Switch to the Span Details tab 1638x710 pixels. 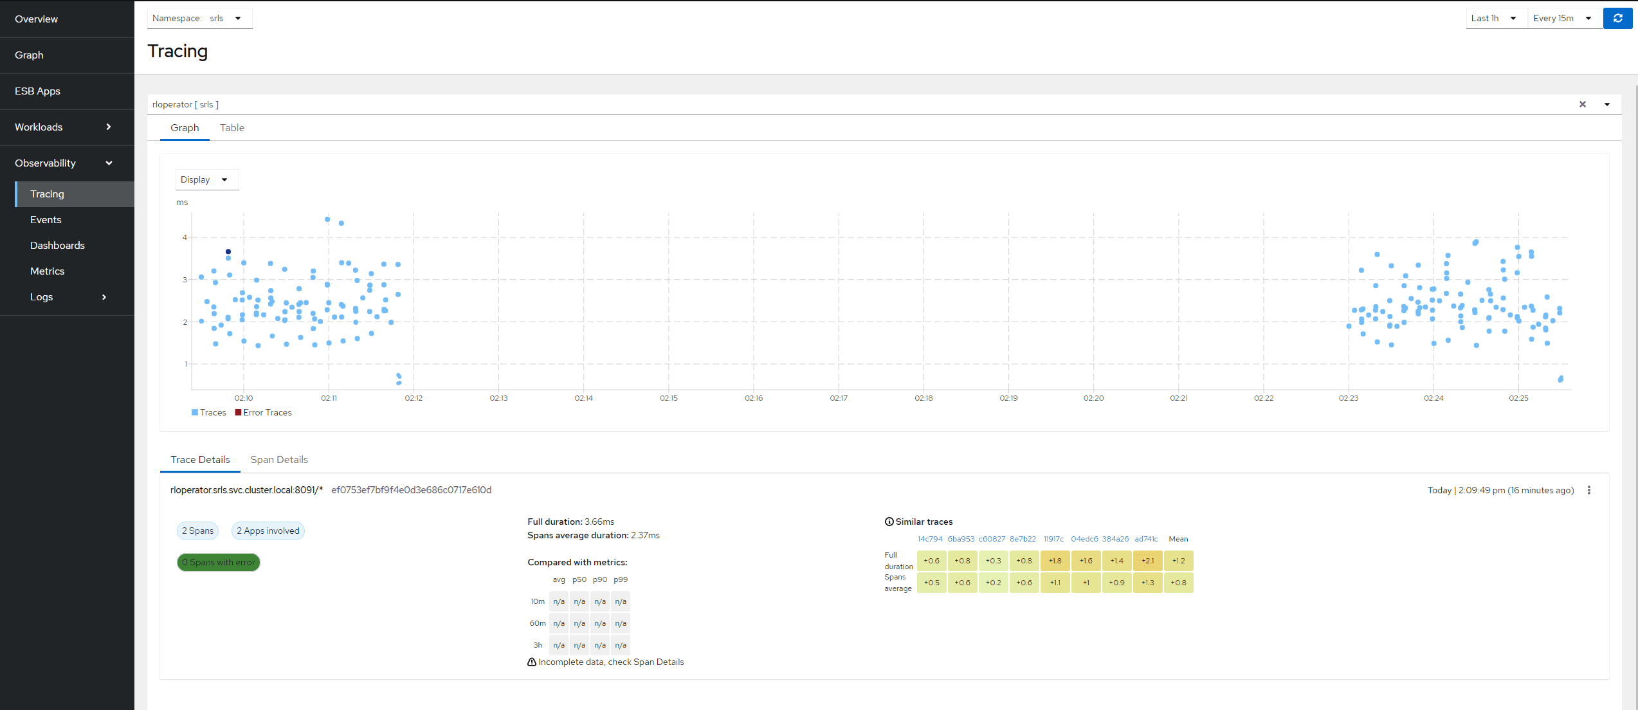click(278, 459)
